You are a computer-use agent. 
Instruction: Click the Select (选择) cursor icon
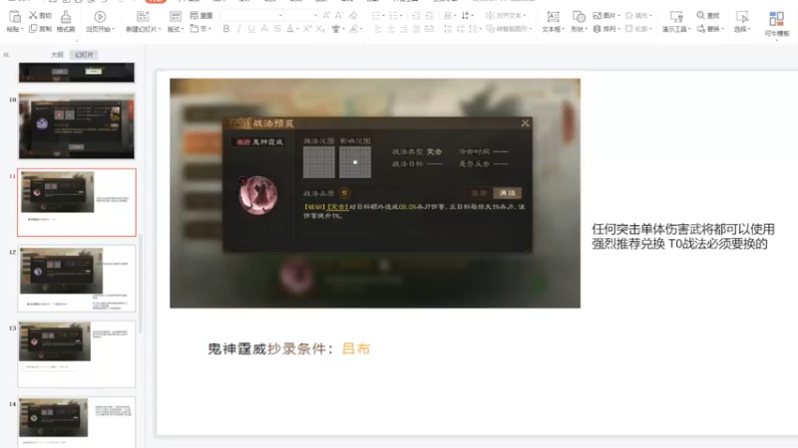coord(742,17)
